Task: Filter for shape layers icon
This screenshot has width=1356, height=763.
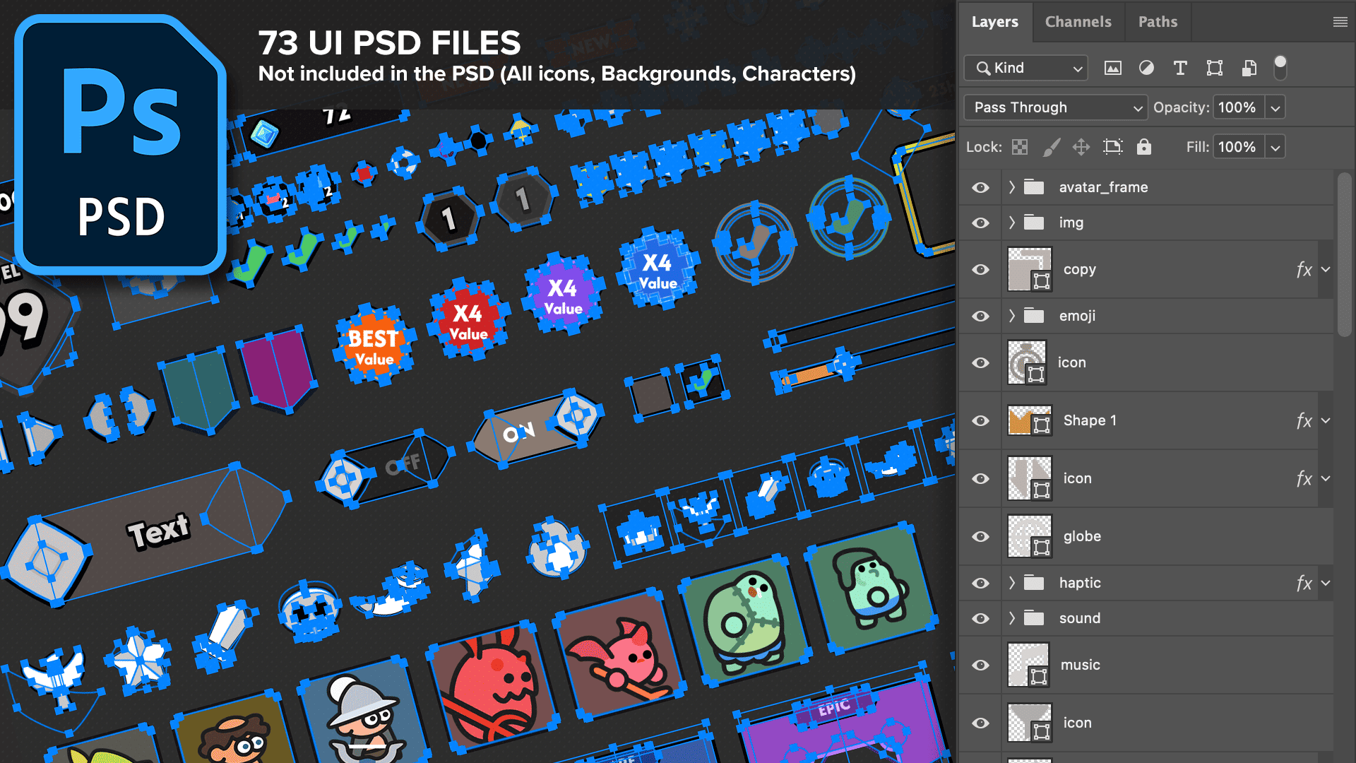Action: (1215, 68)
